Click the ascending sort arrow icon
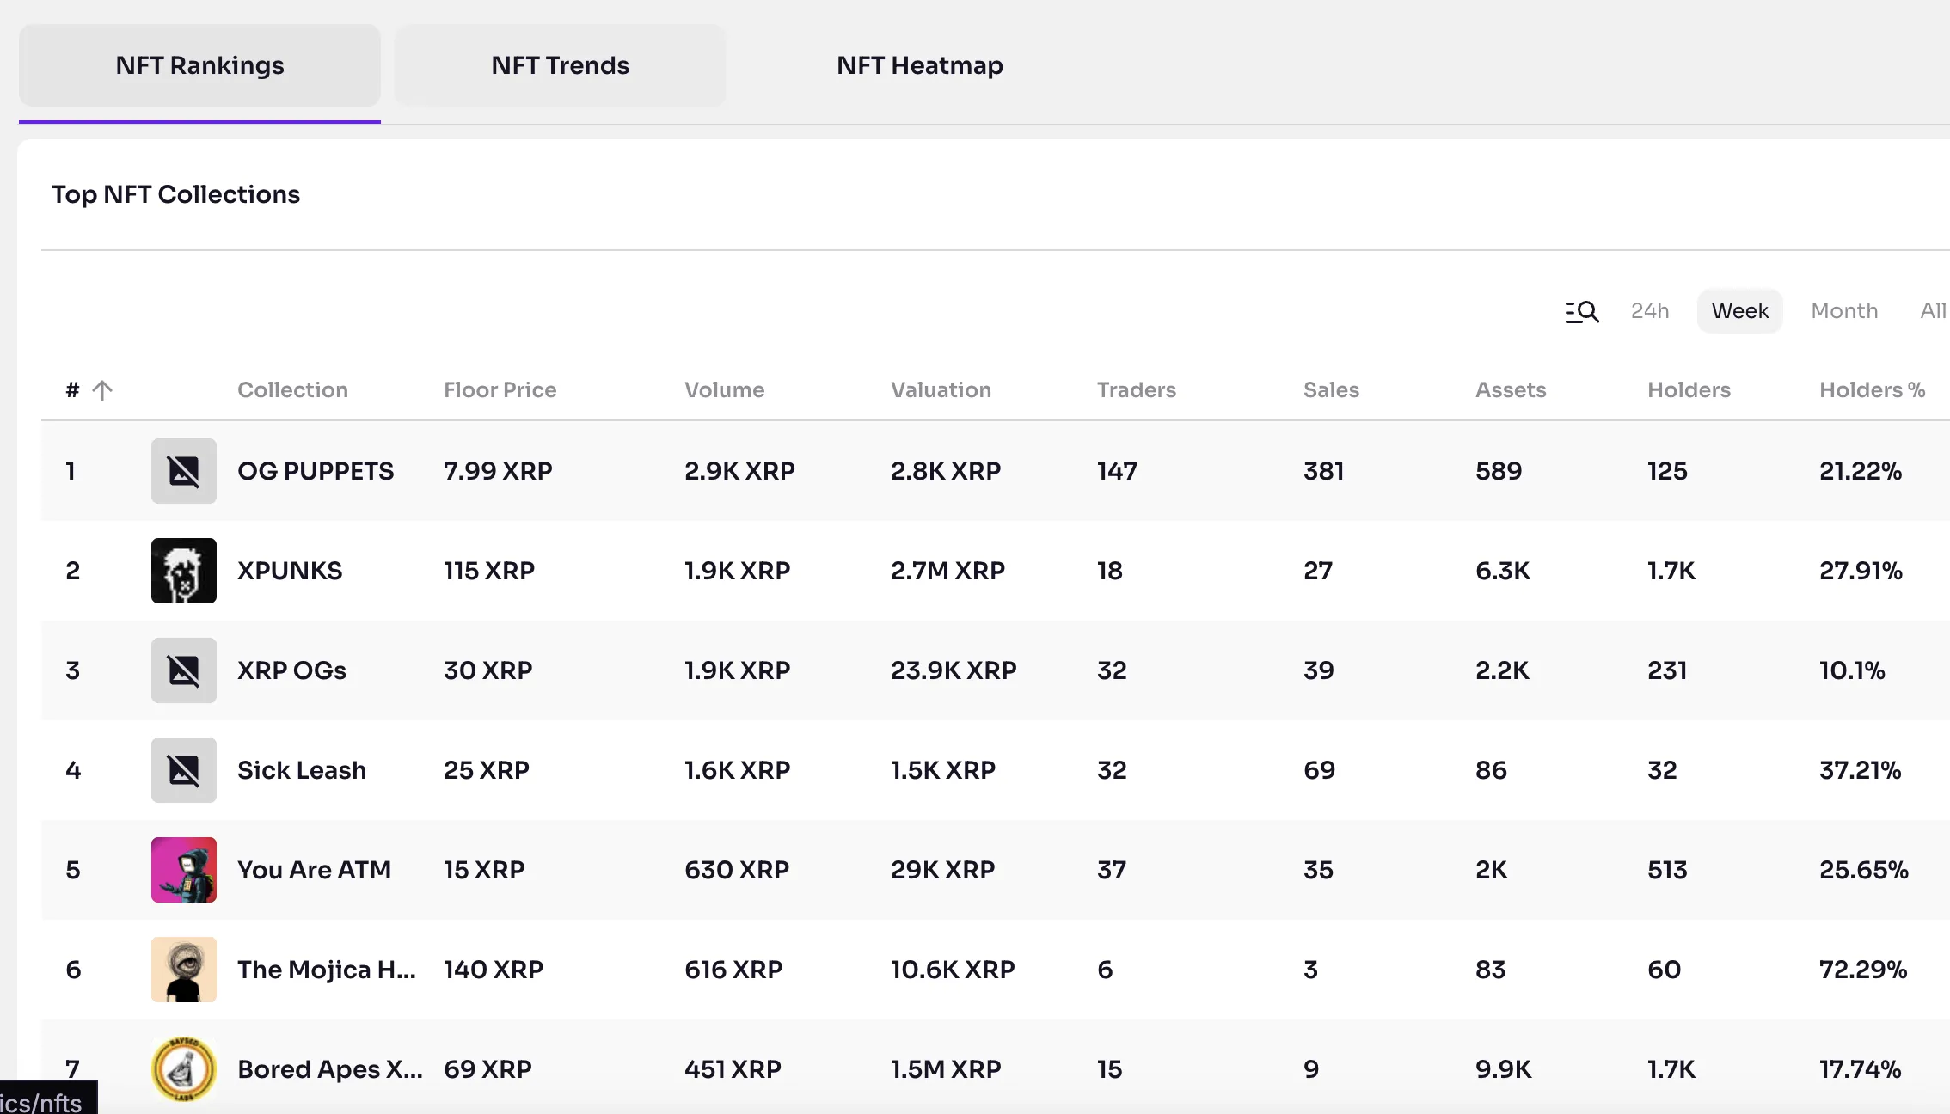1950x1114 pixels. point(102,390)
